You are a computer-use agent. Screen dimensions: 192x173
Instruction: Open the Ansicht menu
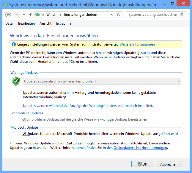[x=45, y=24]
